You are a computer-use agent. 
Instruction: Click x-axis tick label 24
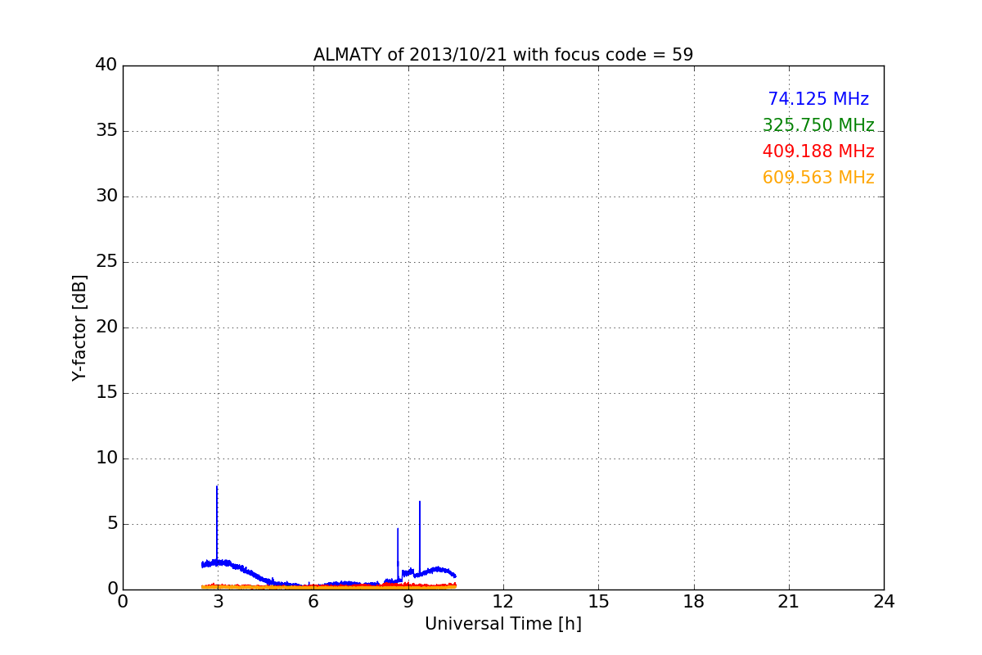tap(884, 602)
